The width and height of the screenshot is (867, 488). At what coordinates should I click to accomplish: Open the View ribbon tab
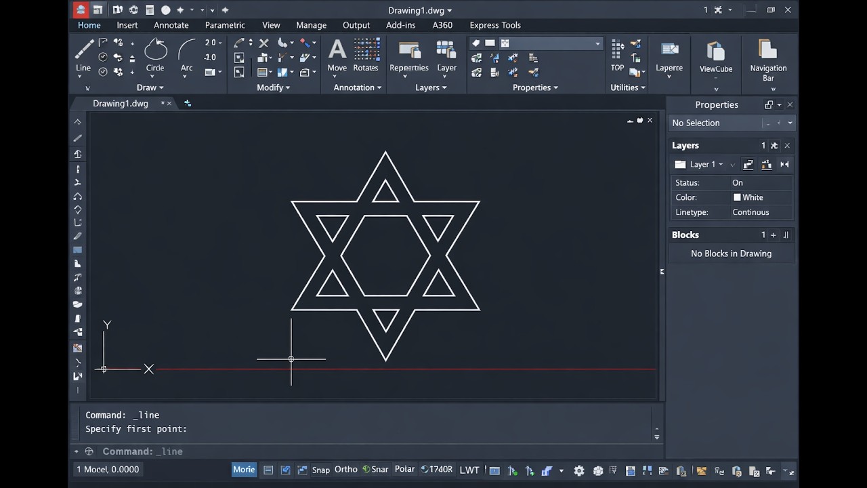(271, 25)
